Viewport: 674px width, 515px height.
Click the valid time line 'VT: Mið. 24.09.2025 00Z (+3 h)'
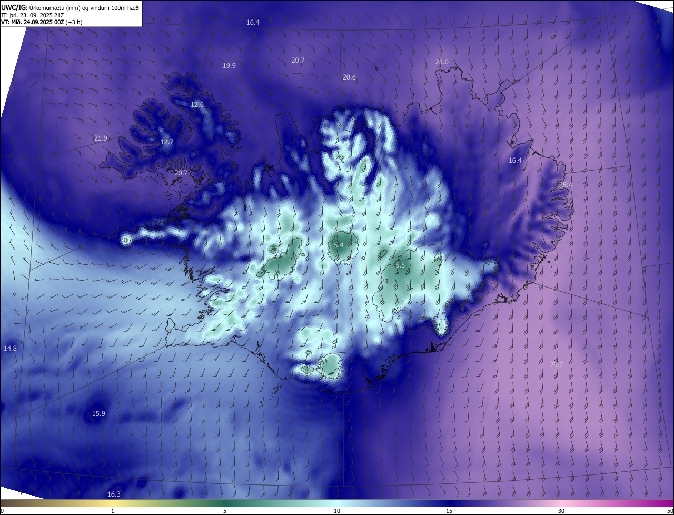tap(42, 22)
